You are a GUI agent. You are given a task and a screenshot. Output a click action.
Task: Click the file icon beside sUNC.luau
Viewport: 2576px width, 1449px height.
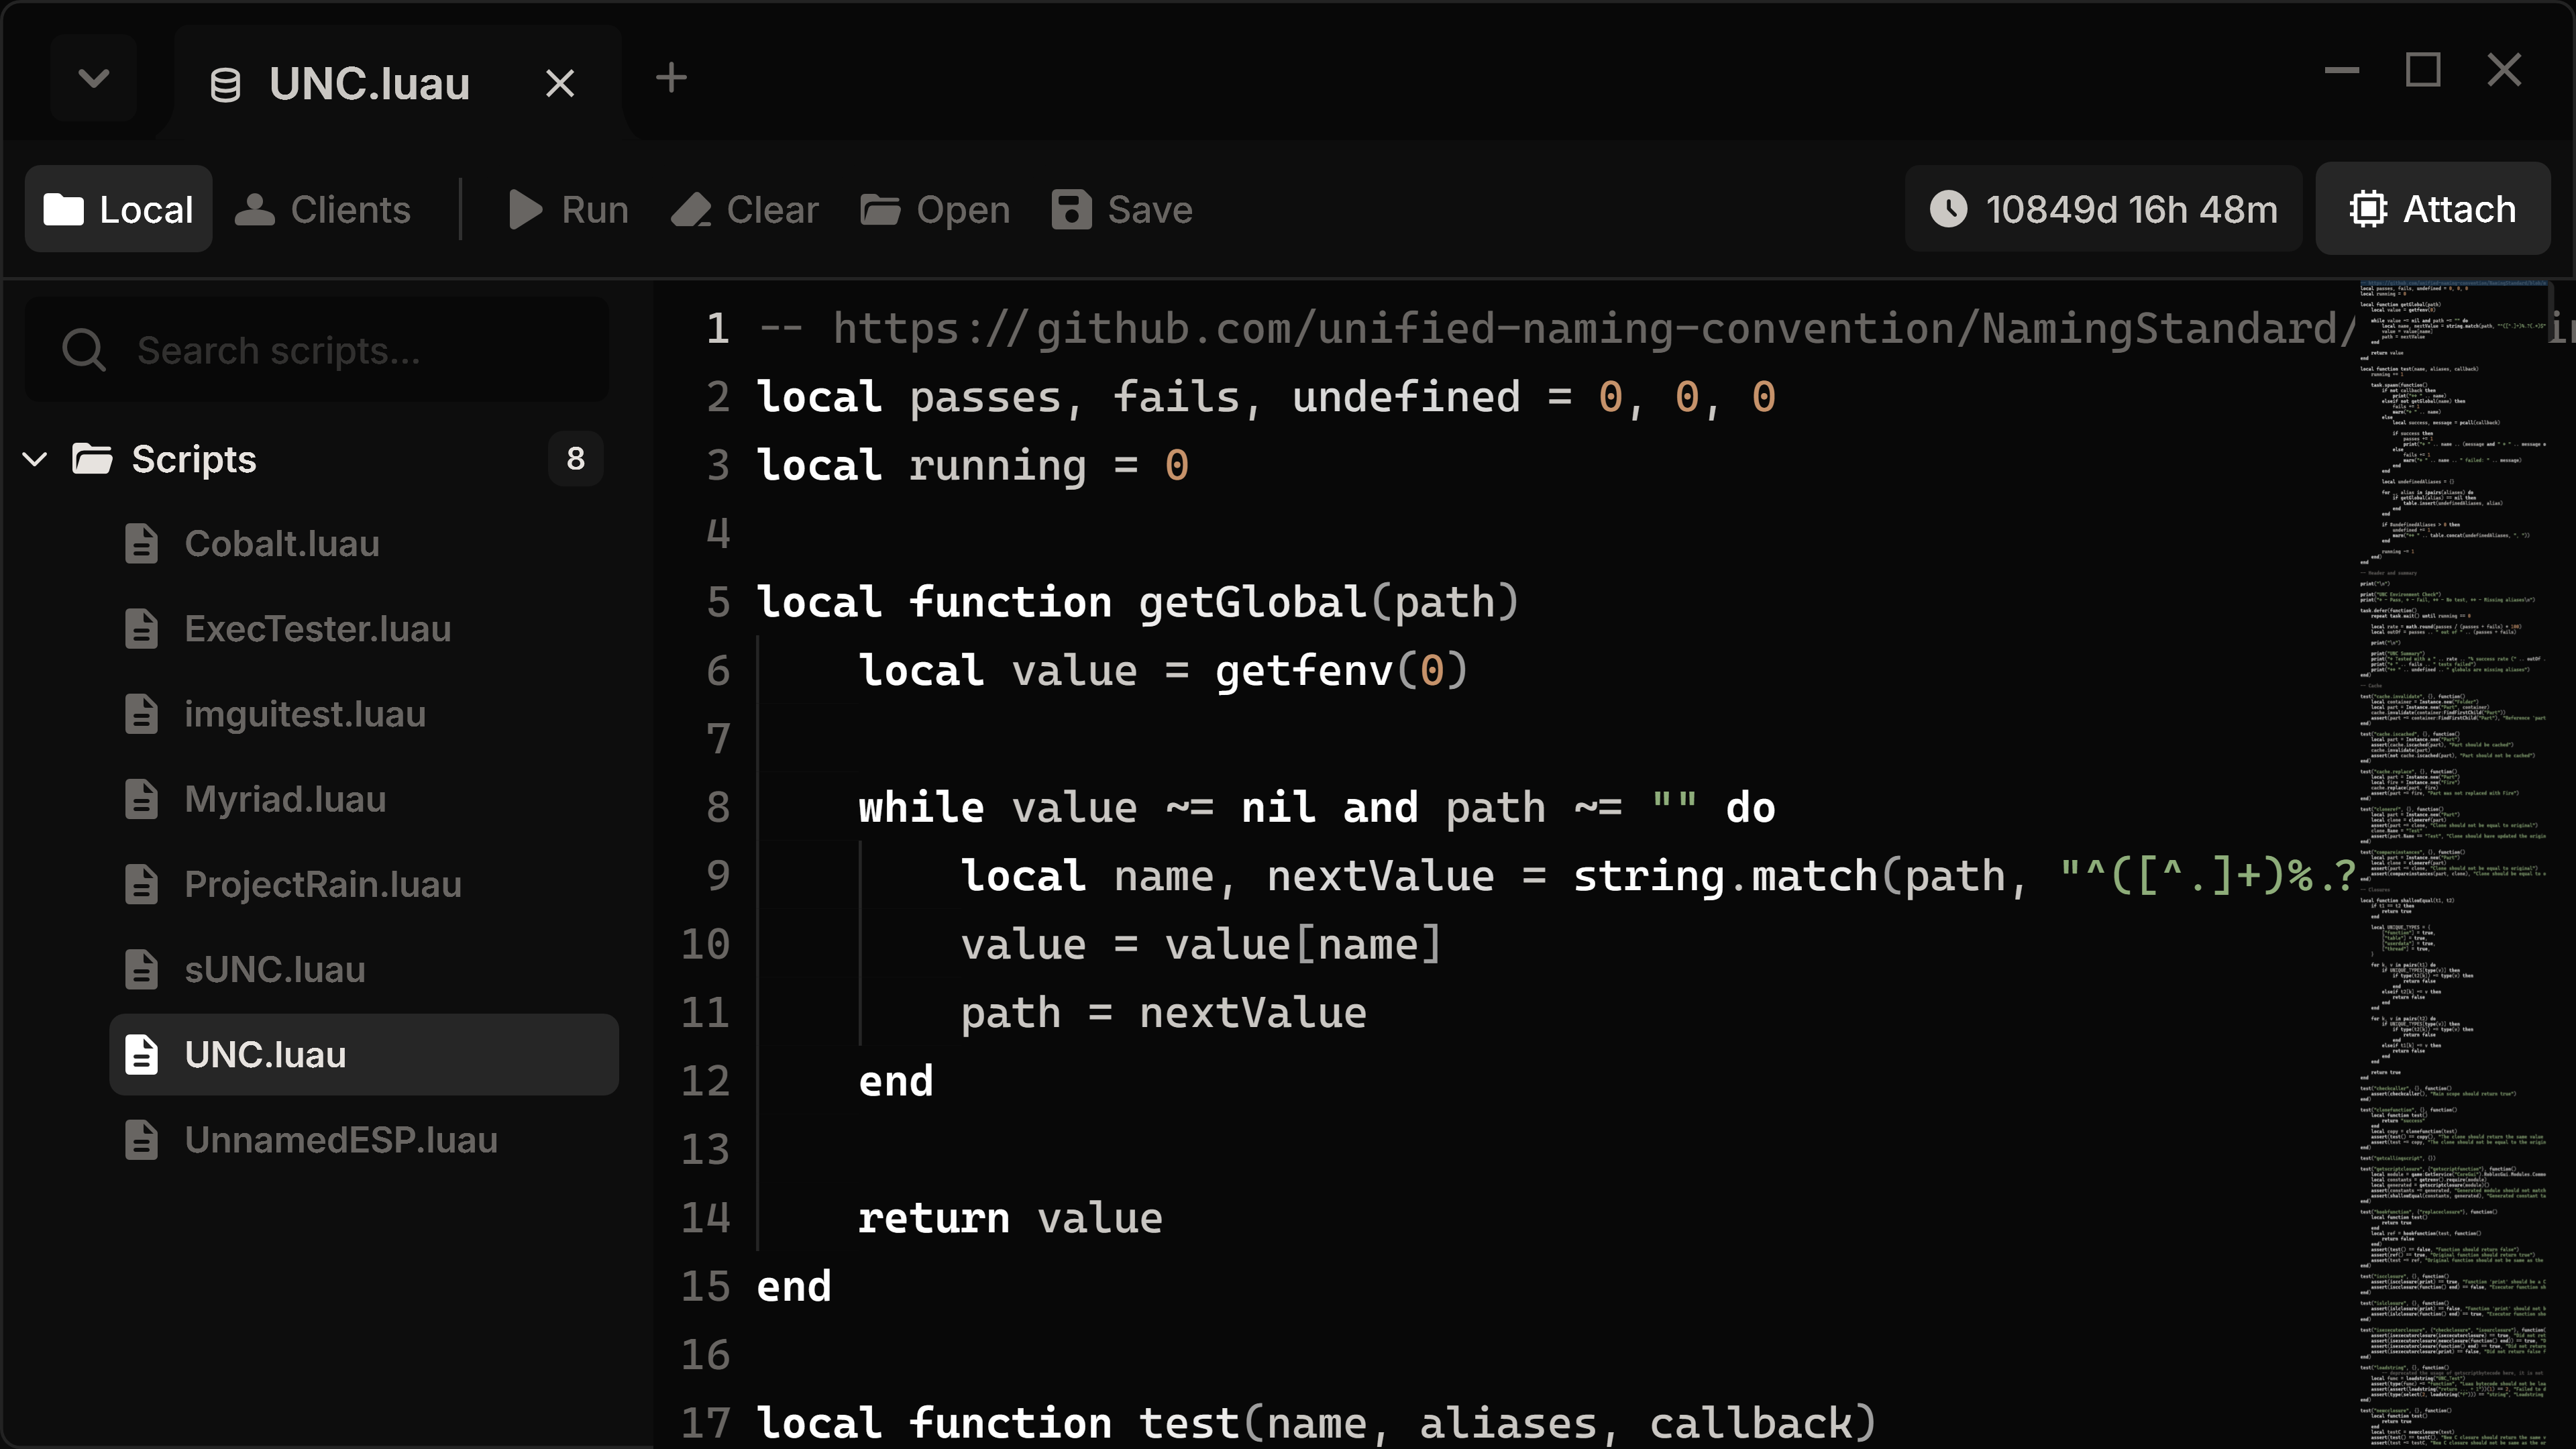(141, 969)
